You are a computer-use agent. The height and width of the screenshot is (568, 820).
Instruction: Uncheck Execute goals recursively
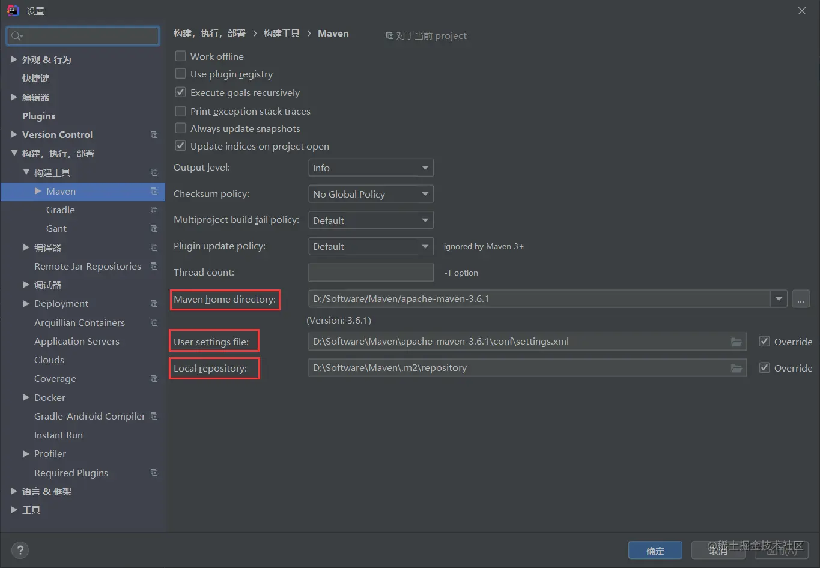180,92
